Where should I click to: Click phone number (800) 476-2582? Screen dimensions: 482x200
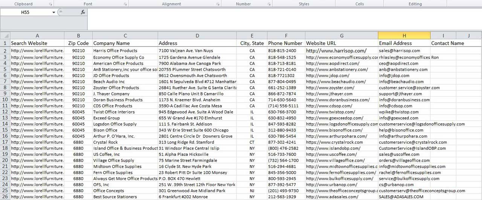(286, 148)
